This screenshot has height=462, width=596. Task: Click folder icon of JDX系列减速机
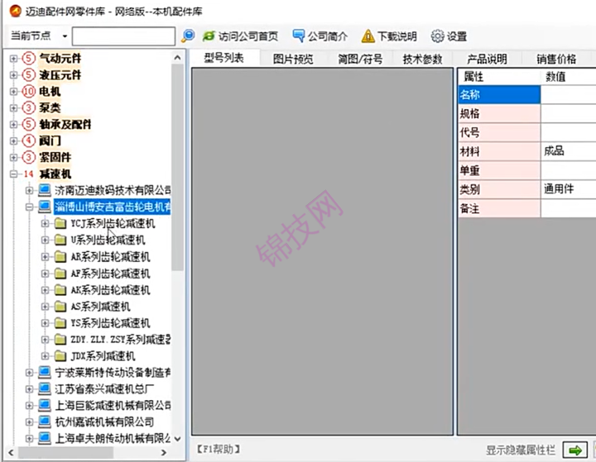[60, 356]
